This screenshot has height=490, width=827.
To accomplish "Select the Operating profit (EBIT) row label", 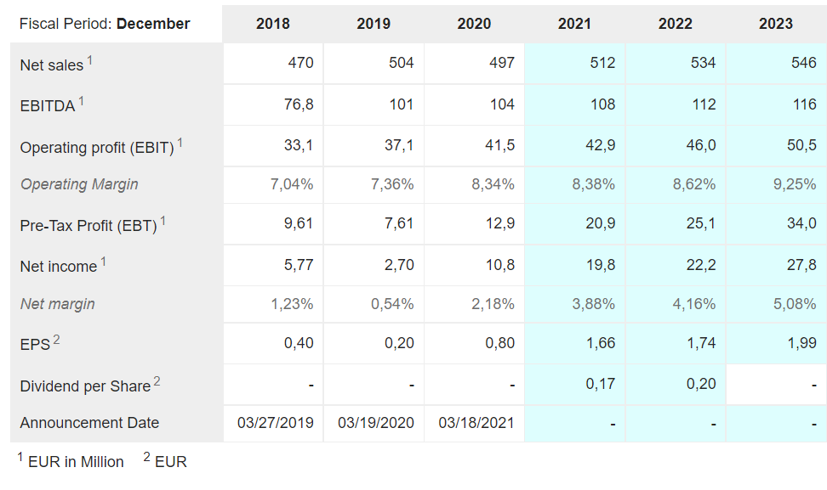I will [x=97, y=148].
